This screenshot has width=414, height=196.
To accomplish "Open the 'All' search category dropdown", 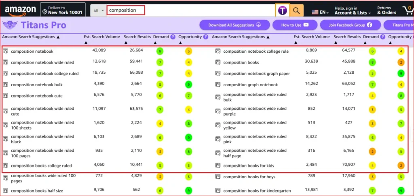I will [99, 10].
